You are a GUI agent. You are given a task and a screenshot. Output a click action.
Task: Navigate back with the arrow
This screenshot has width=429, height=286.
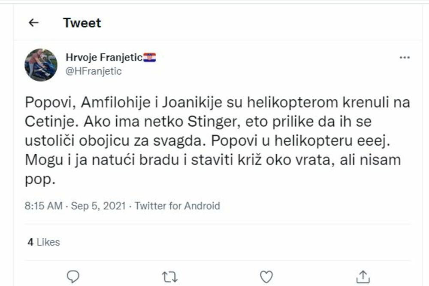click(x=35, y=23)
